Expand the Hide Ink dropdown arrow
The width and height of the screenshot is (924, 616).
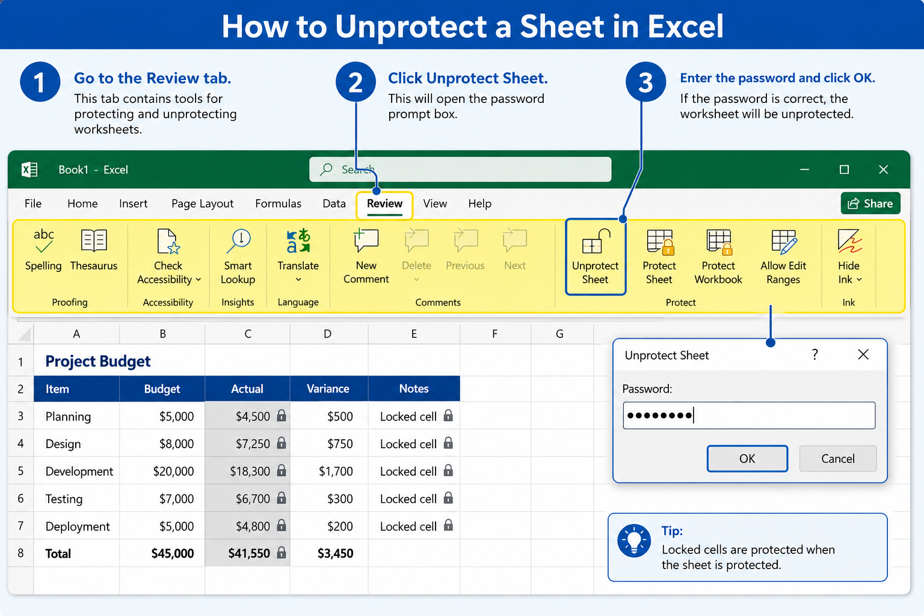click(859, 280)
